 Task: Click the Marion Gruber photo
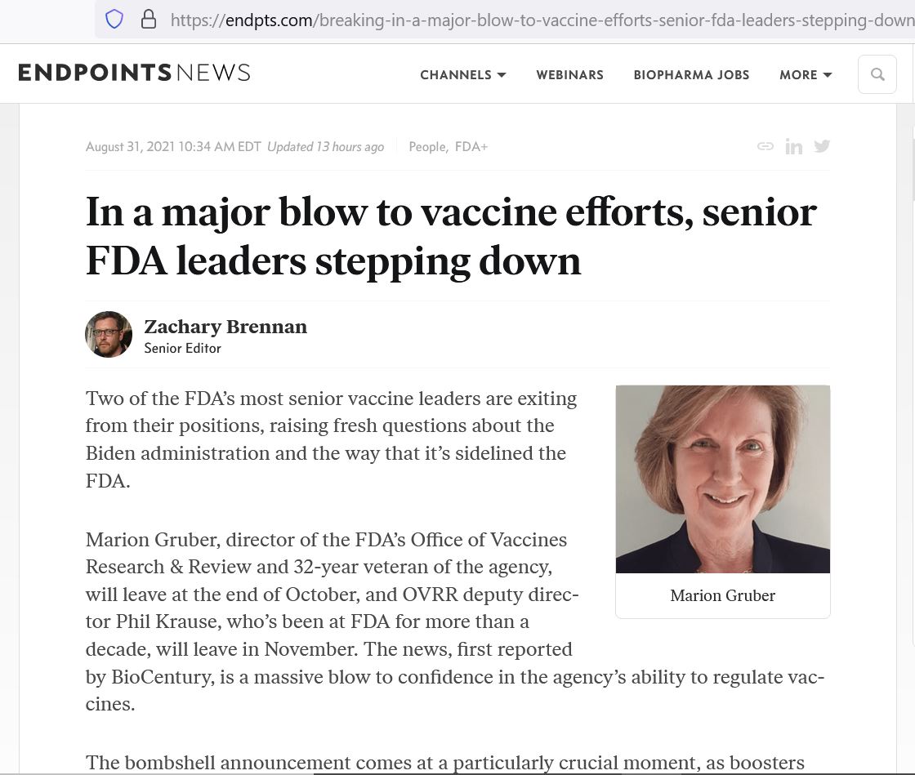[722, 479]
